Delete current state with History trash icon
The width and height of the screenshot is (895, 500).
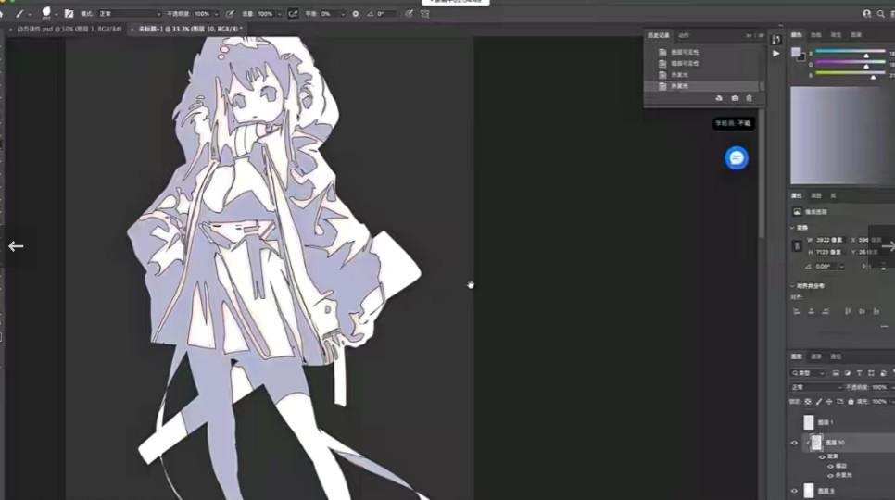[x=749, y=98]
